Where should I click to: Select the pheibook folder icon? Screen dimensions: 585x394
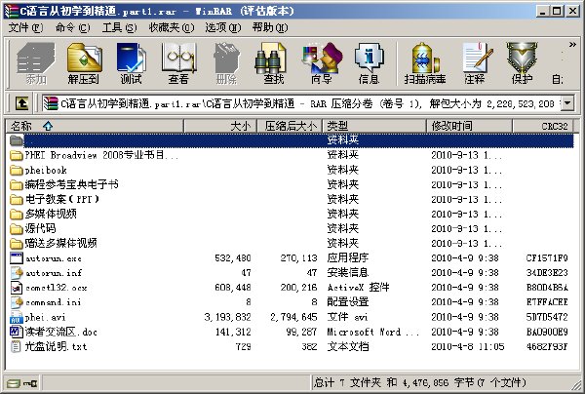point(17,170)
